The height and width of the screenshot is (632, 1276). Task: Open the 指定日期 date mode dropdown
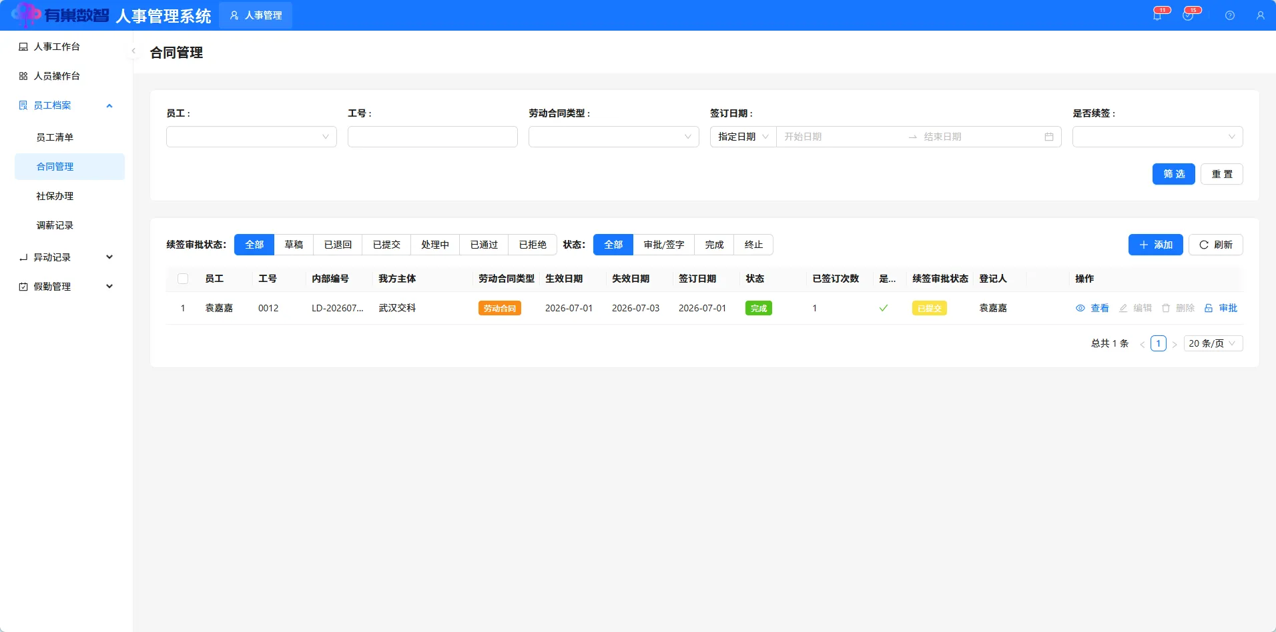coord(743,137)
